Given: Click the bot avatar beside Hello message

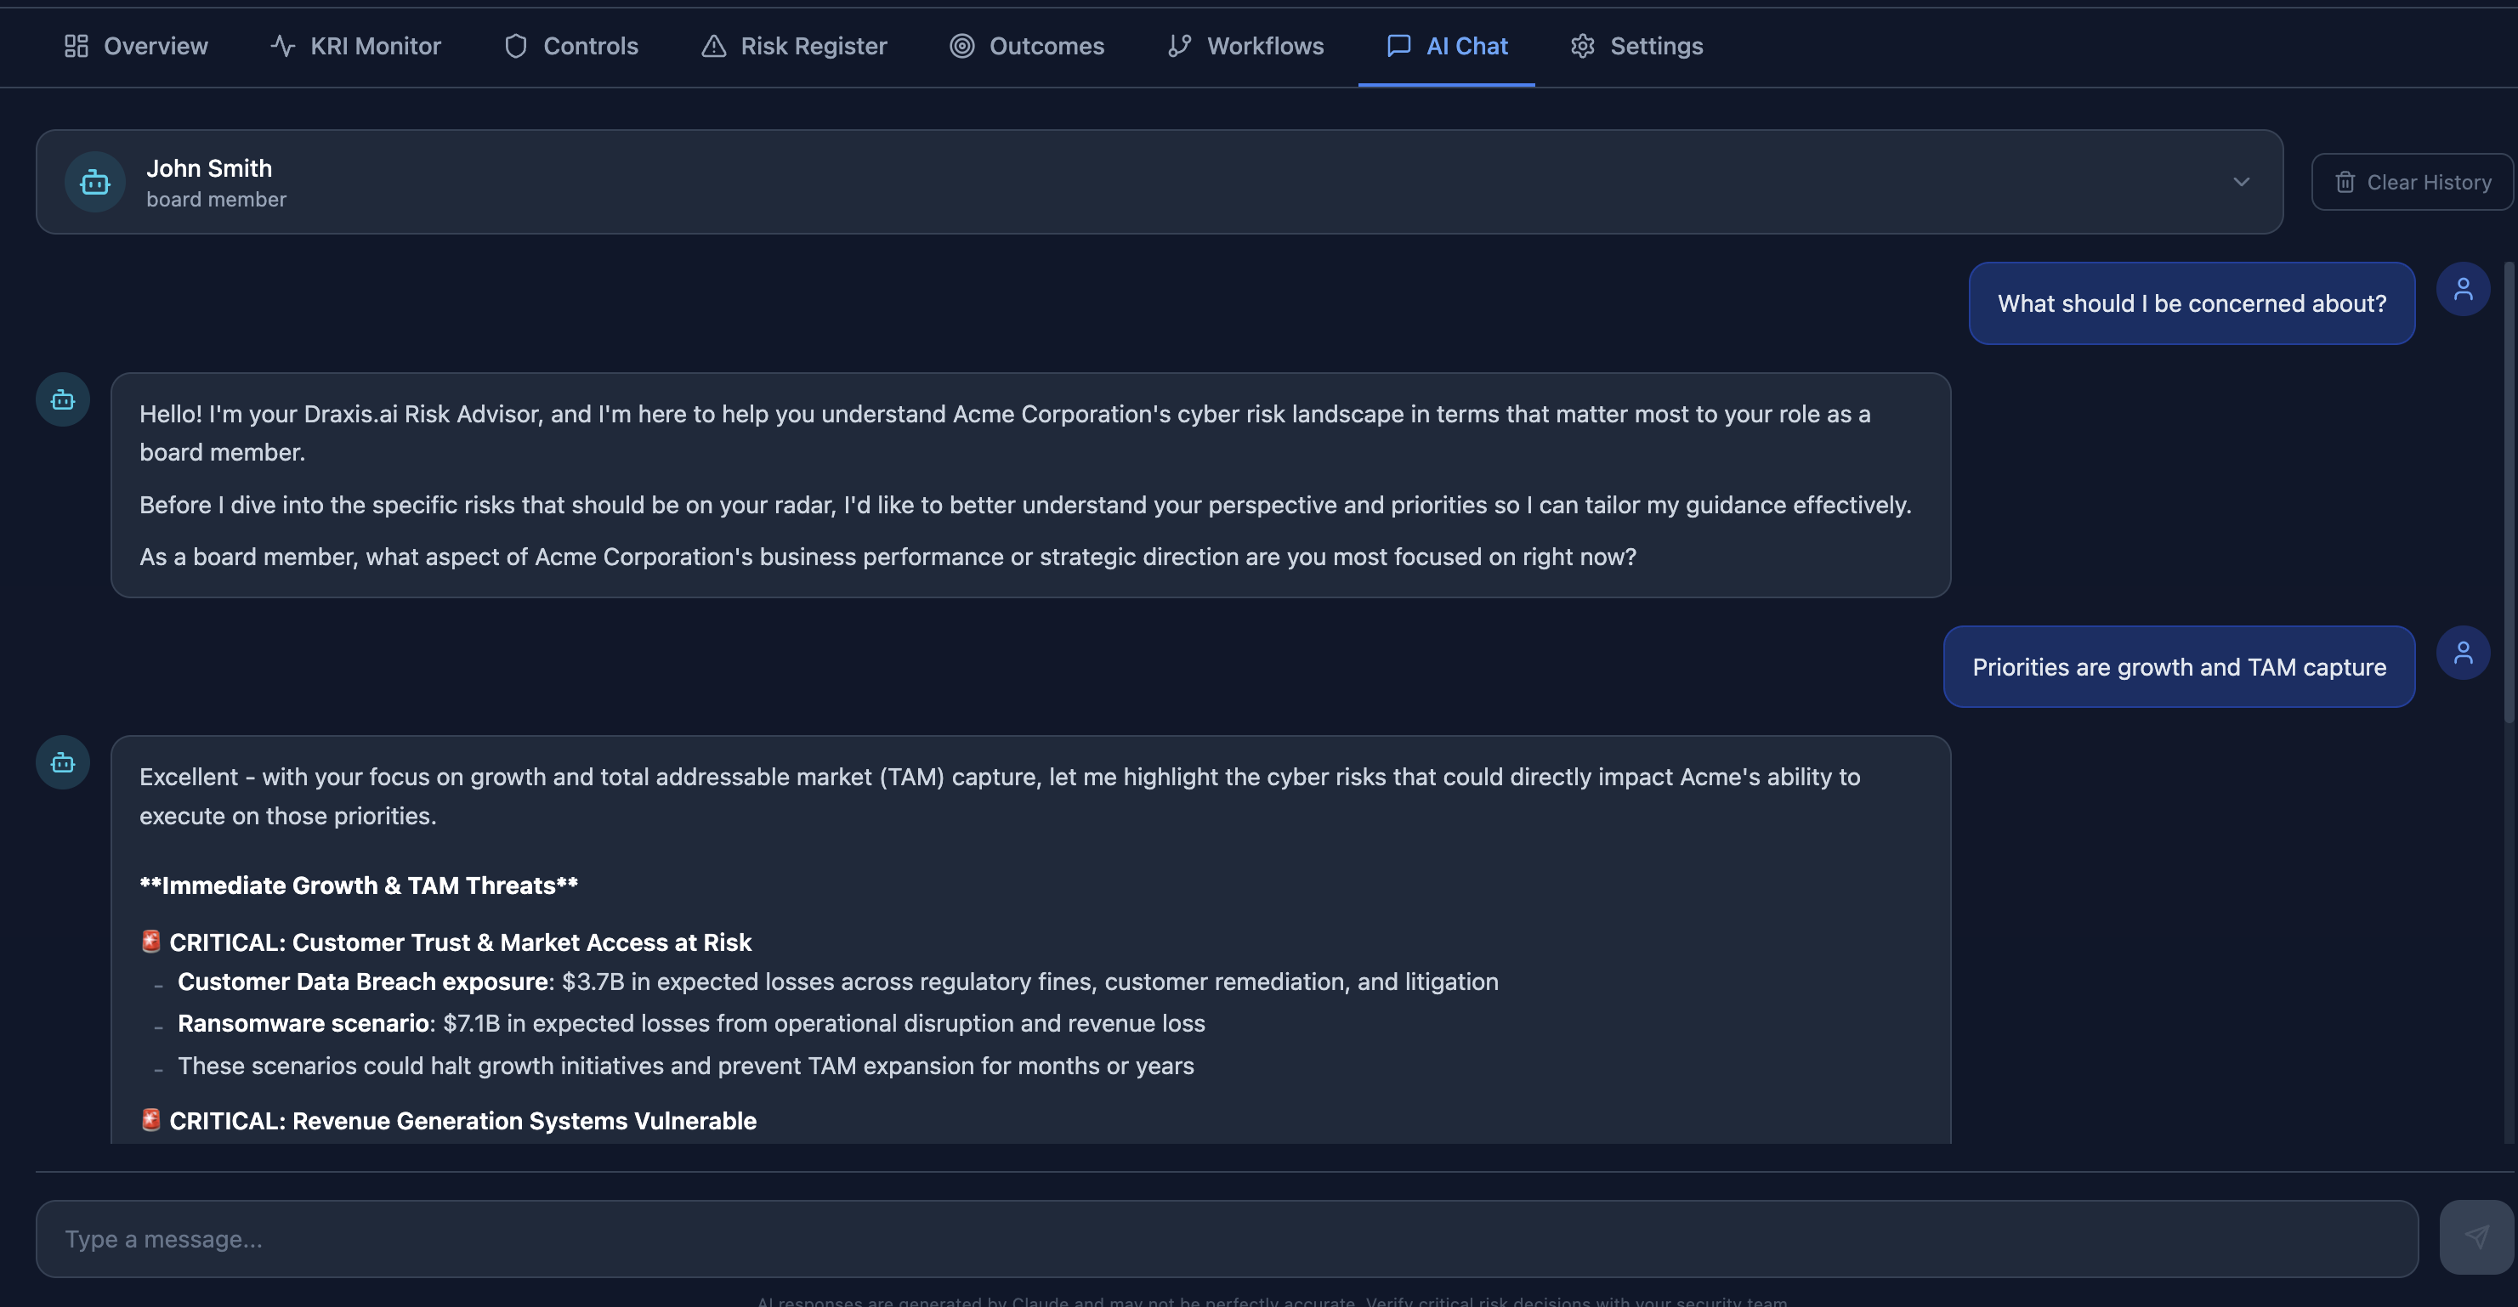Looking at the screenshot, I should point(63,399).
